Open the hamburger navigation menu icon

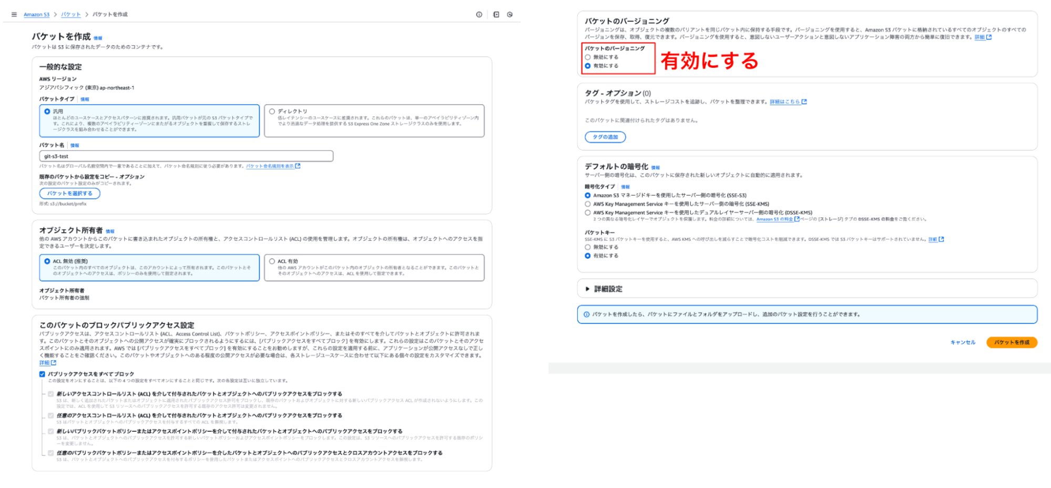click(14, 15)
